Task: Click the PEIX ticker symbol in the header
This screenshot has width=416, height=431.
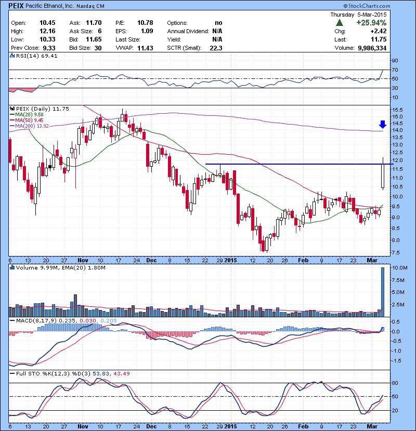Action: [16, 6]
